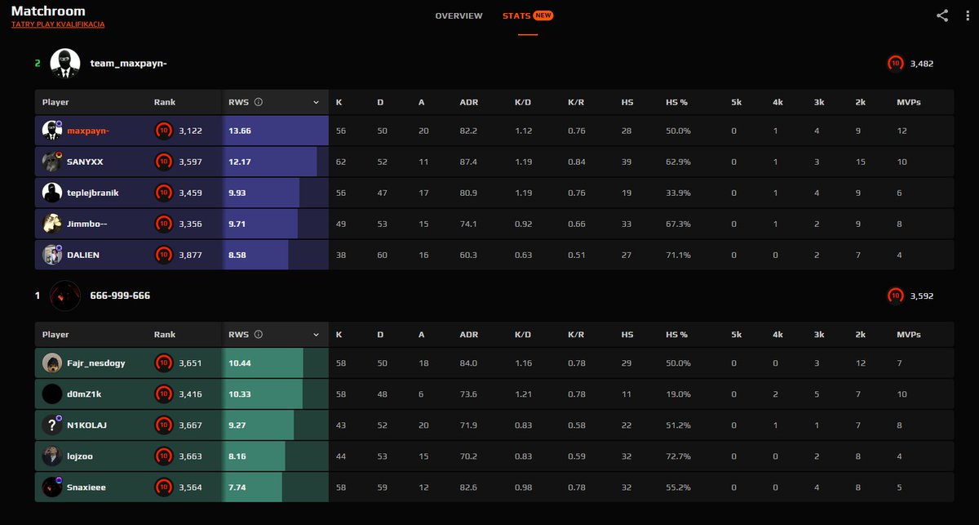Screen dimensions: 979x525
Task: Open Fajr_nesdogy player profile name
Action: (96, 363)
